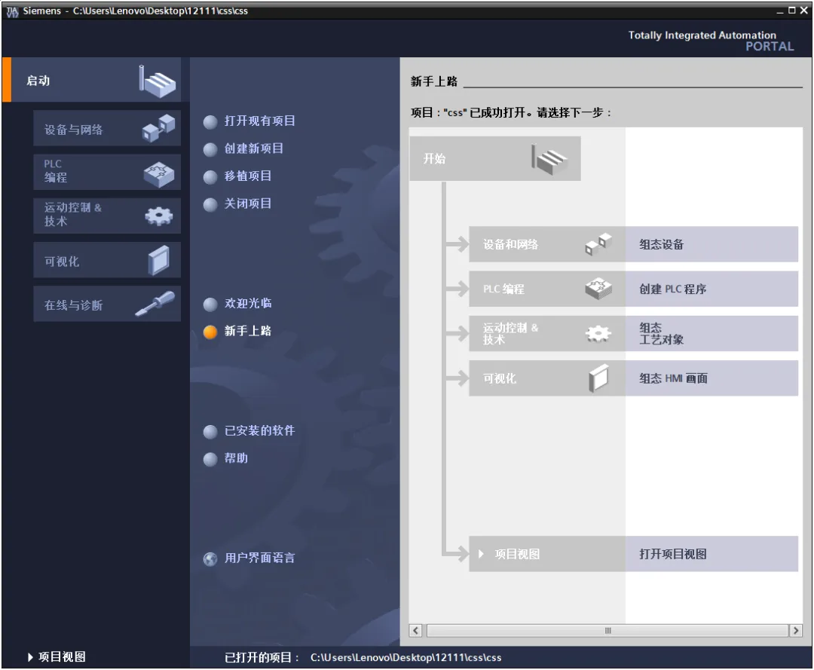Viewport: 814px width, 670px height.
Task: Maximize the Siemens window
Action: (791, 11)
